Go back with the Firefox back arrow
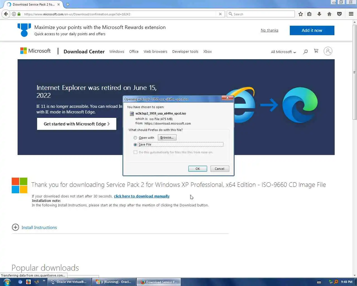 pos(6,14)
